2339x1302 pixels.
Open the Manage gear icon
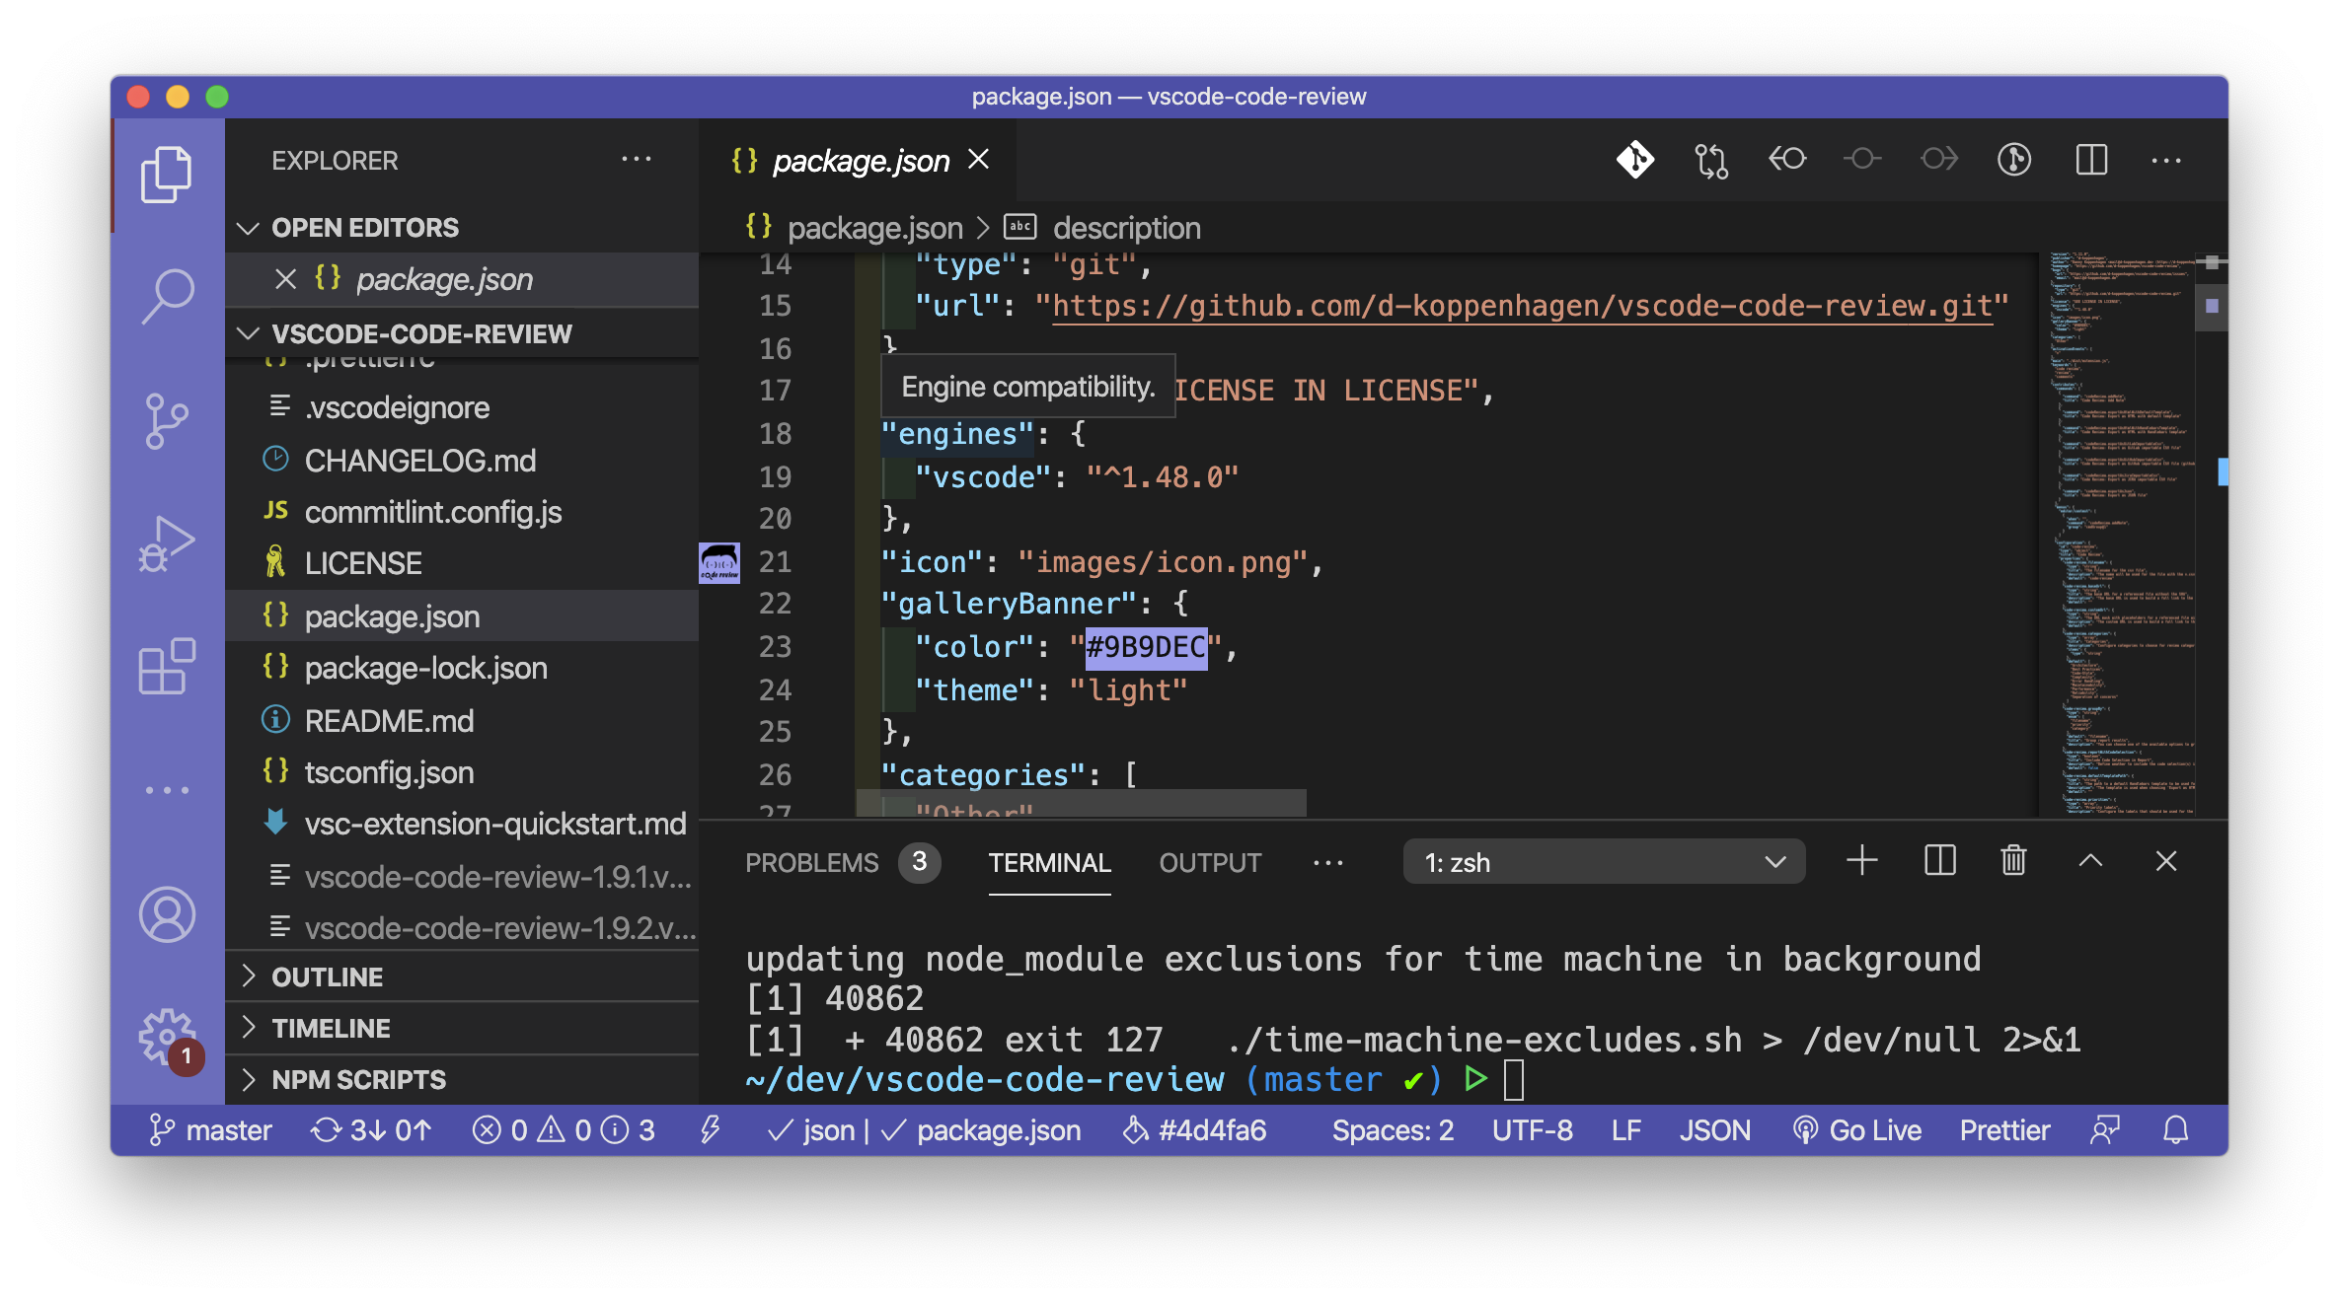(x=169, y=1038)
